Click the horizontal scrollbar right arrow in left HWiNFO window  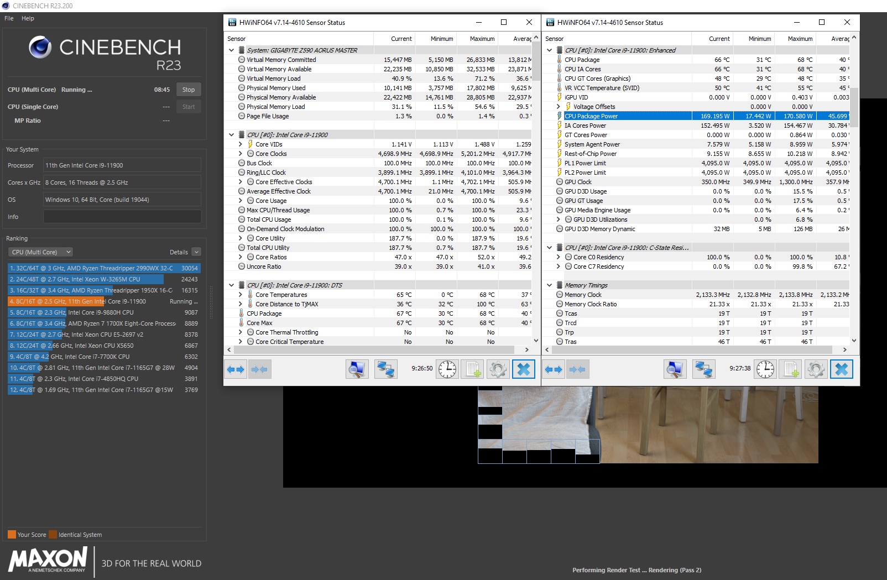click(527, 349)
